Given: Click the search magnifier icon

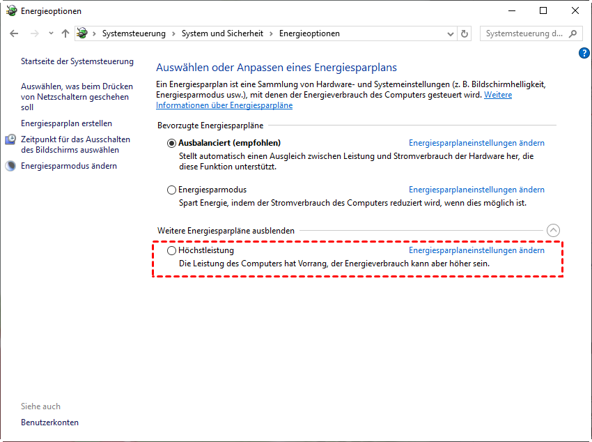Looking at the screenshot, I should coord(572,33).
